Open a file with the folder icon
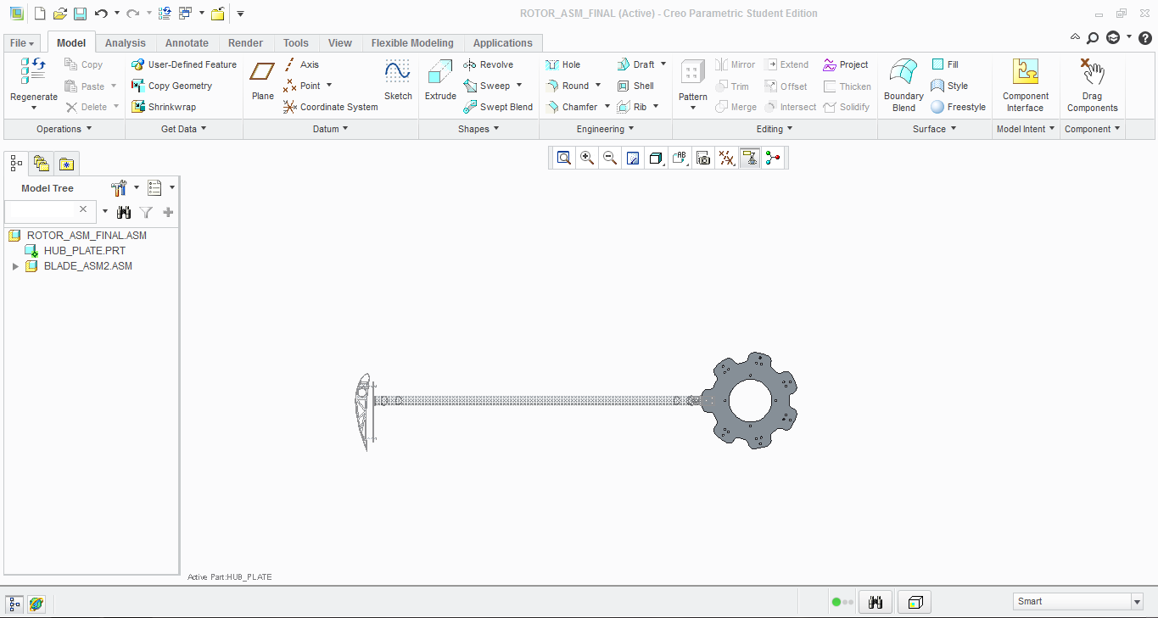1158x618 pixels. coord(59,14)
